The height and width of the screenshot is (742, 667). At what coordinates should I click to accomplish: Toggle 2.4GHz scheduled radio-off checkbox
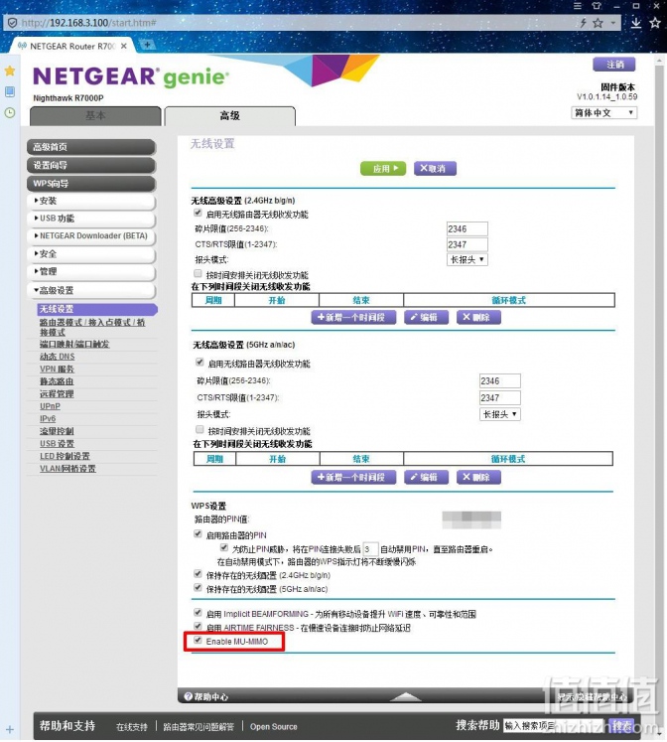tap(199, 273)
